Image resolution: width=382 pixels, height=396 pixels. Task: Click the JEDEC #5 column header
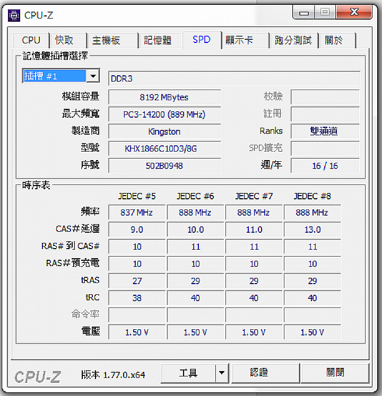pos(137,196)
